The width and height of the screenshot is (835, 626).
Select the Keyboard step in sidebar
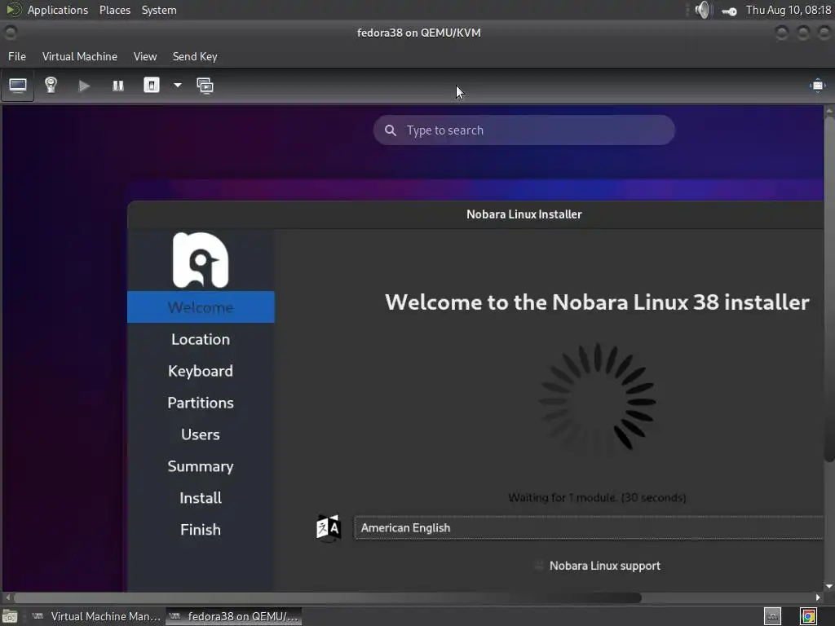[x=201, y=371]
